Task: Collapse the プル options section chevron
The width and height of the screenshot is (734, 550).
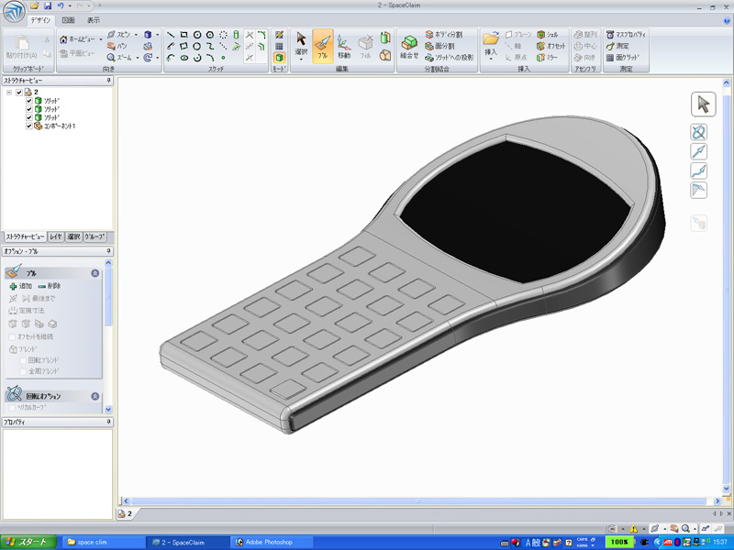Action: click(x=95, y=273)
